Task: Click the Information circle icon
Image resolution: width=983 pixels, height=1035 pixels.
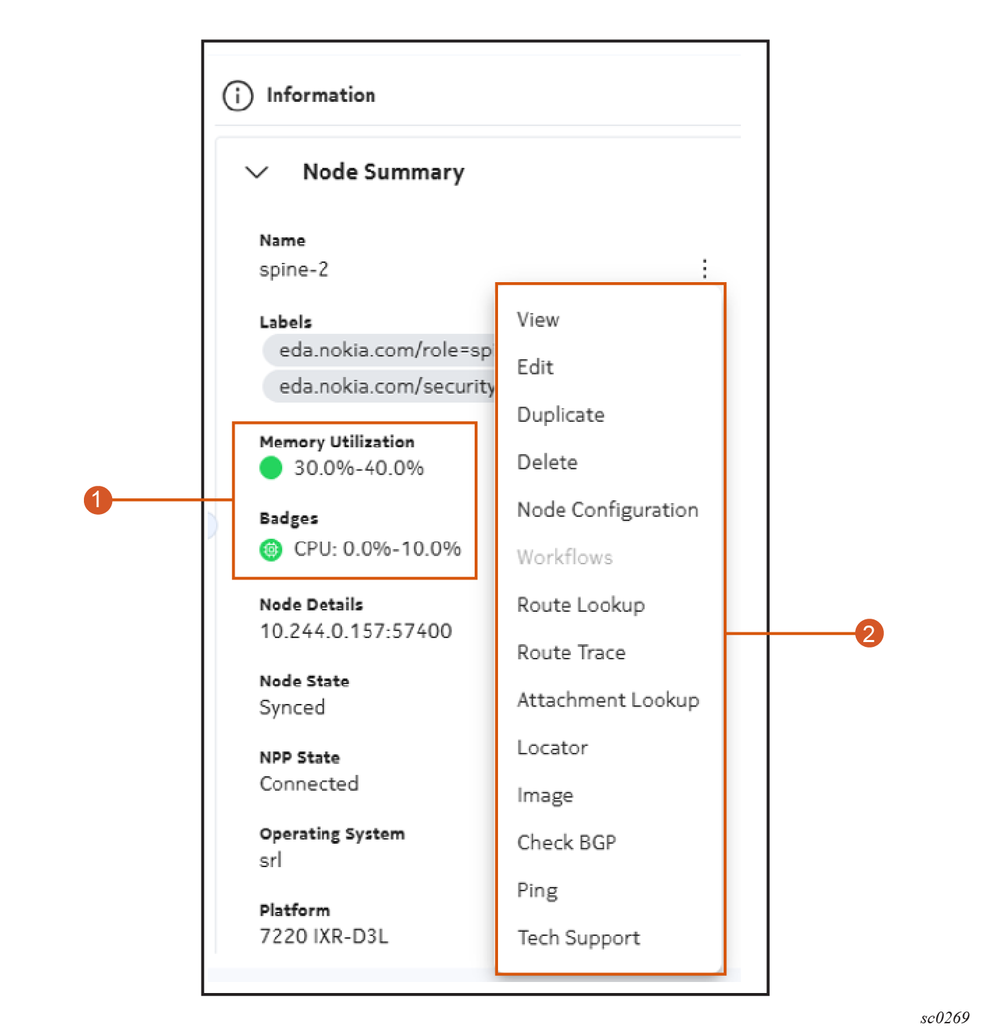Action: pos(237,96)
